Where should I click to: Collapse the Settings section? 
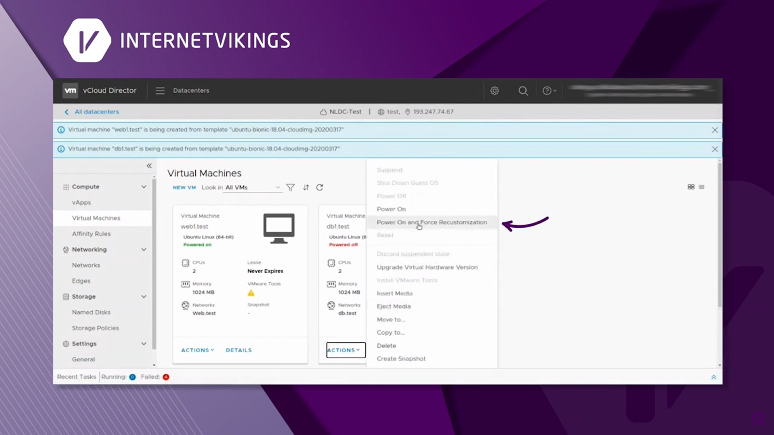(x=144, y=344)
